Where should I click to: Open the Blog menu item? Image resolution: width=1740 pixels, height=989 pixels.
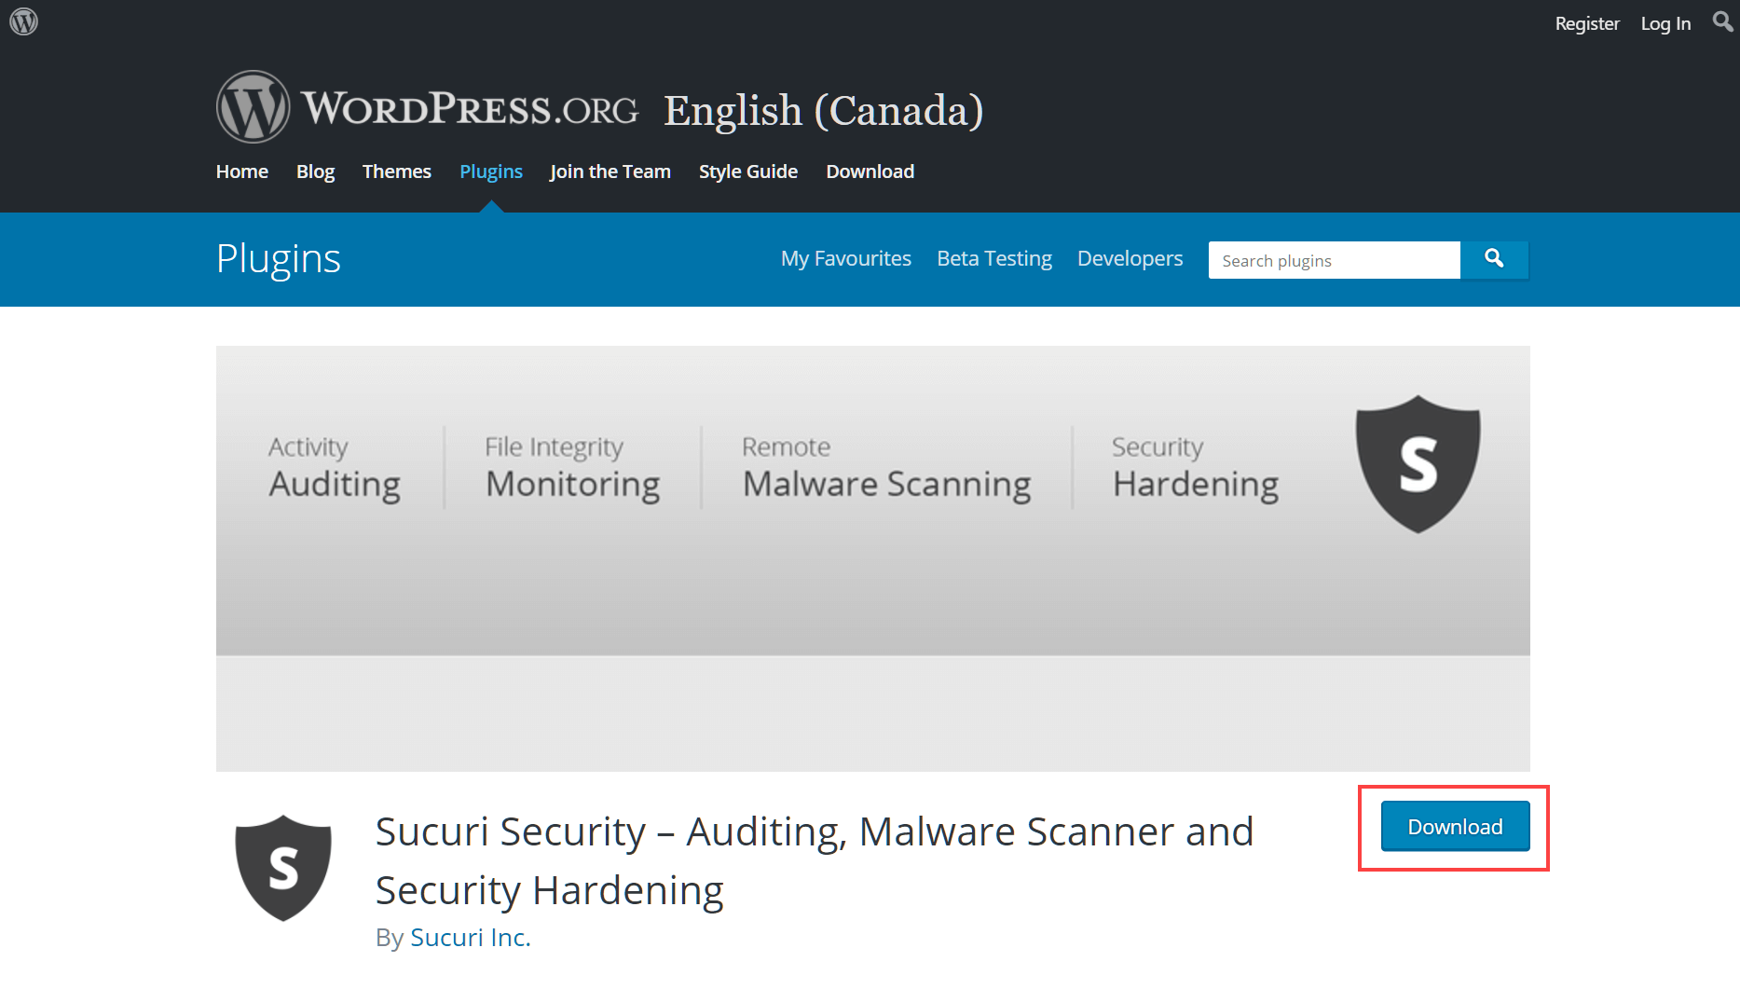point(315,172)
